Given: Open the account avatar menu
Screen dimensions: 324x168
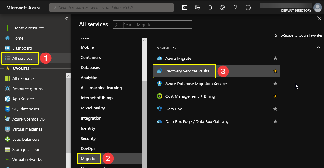Looking at the screenshot, I should pyautogui.click(x=318, y=8).
